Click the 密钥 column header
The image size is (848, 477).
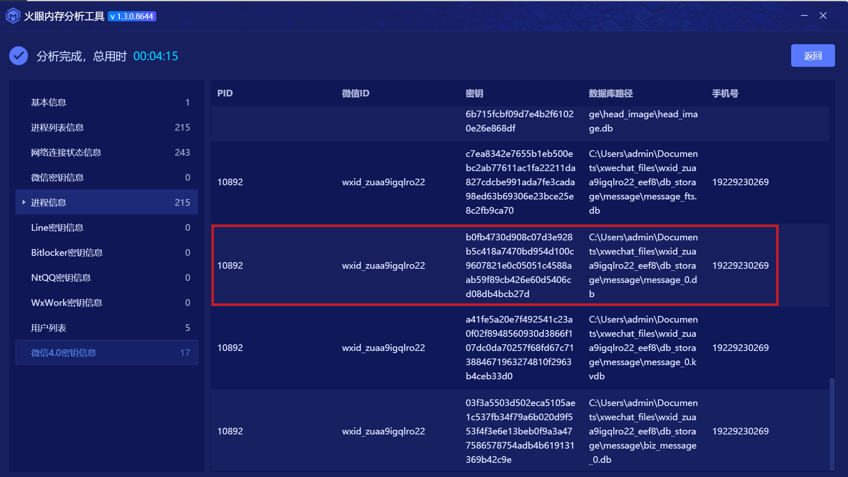474,93
